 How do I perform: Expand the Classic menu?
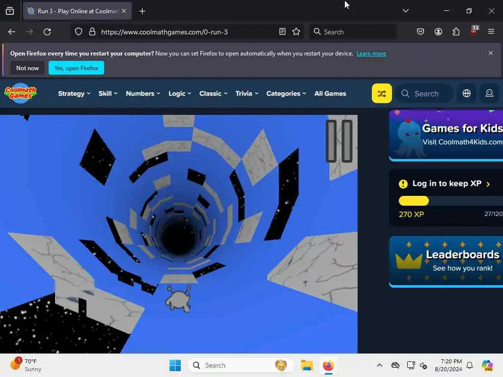tap(213, 94)
